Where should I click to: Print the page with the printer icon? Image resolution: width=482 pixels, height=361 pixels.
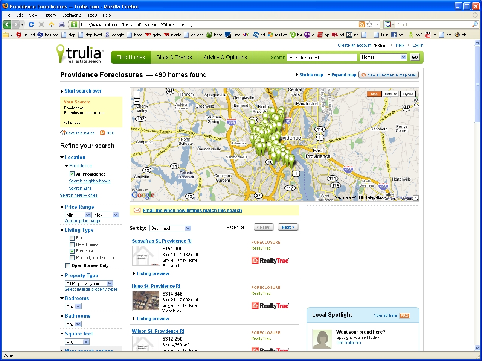tap(62, 24)
